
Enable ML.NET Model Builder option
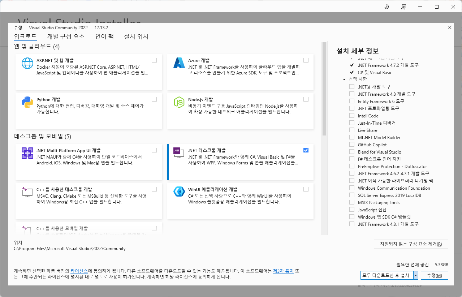352,137
